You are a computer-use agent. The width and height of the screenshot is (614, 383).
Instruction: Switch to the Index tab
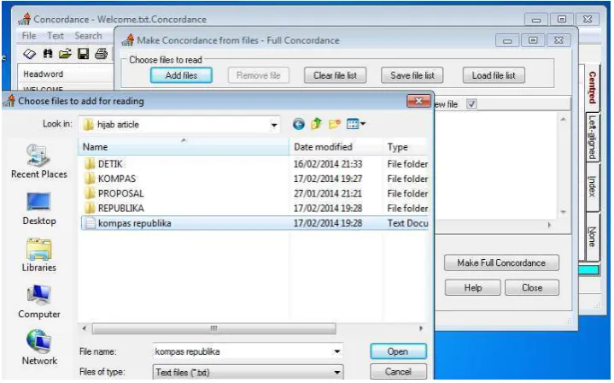[x=592, y=186]
